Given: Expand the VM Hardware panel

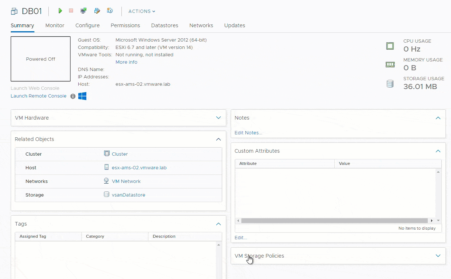Looking at the screenshot, I should 218,118.
